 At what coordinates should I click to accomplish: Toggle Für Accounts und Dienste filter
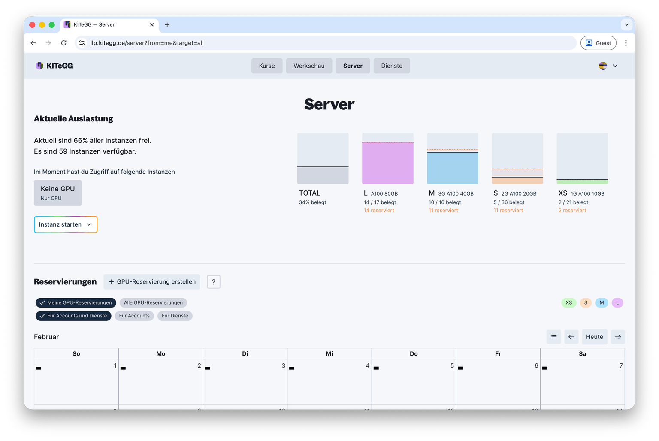73,316
